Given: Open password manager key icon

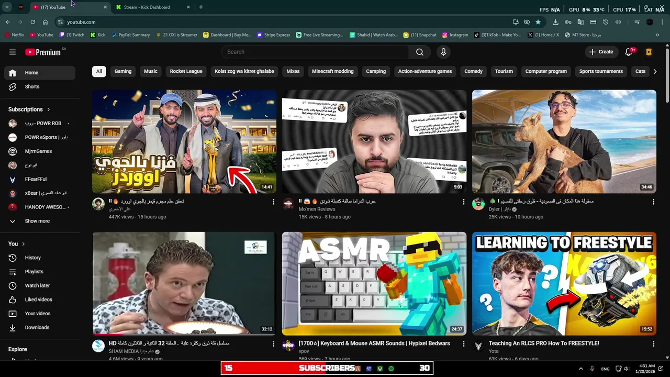Looking at the screenshot, I should coord(568,22).
